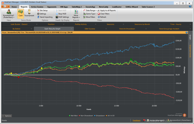Click the KonstantOut1 (PokerStars) status bar entry
This screenshot has width=194, height=124.
tap(179, 120)
